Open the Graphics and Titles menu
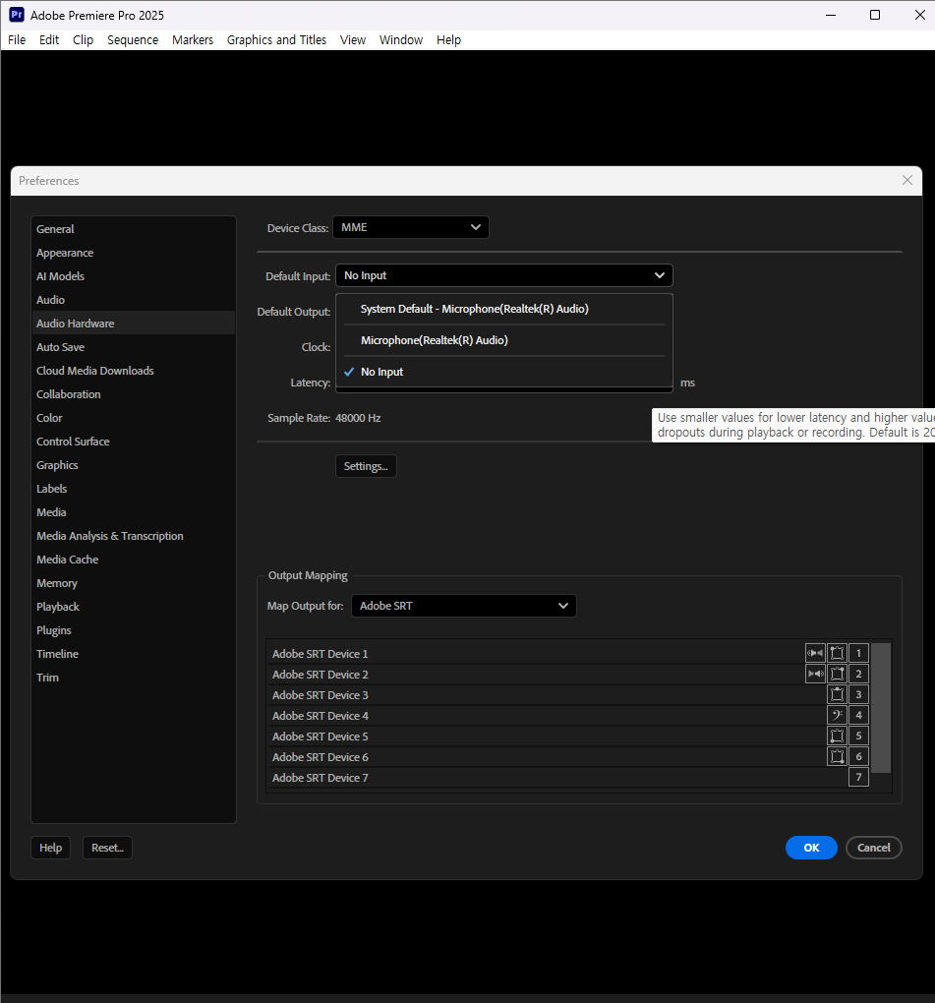This screenshot has height=1003, width=935. tap(276, 39)
